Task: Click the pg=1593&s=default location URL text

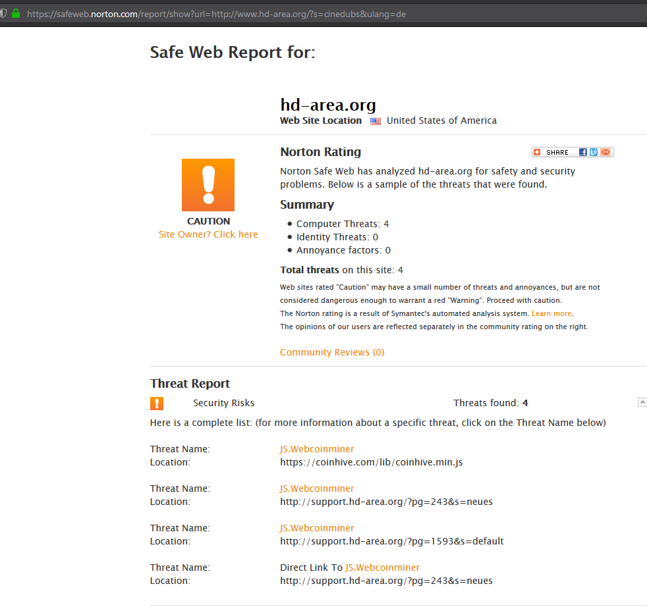Action: (391, 541)
